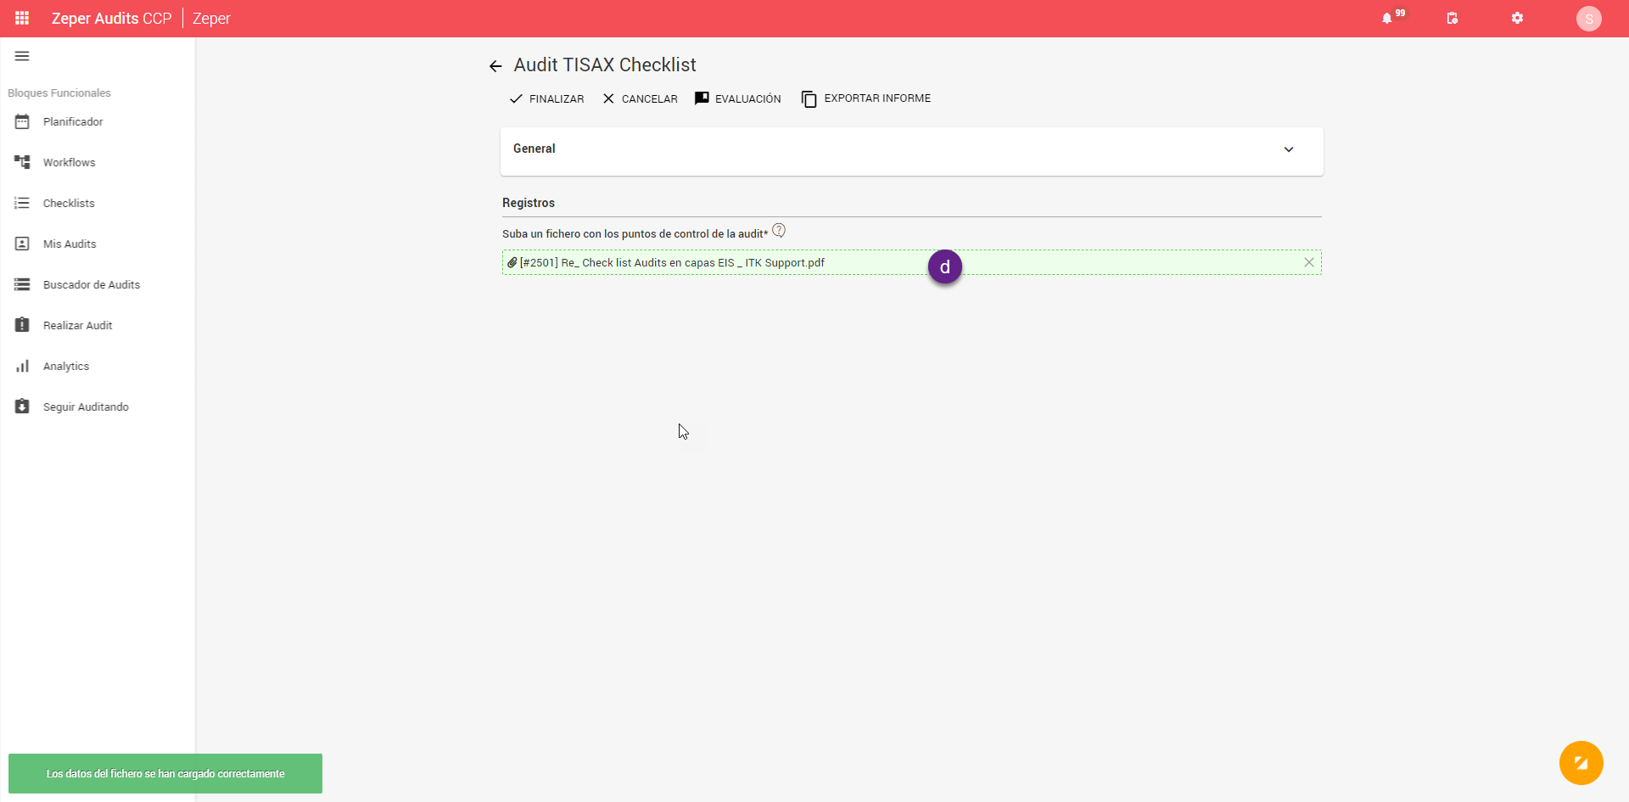Click the help question mark icon
This screenshot has height=802, width=1629.
tap(779, 230)
